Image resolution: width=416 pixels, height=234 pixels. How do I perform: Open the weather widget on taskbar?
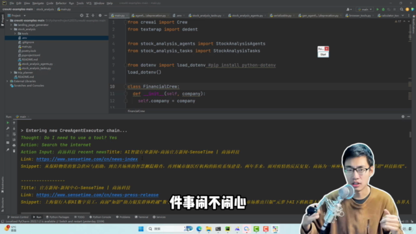(x=10, y=229)
